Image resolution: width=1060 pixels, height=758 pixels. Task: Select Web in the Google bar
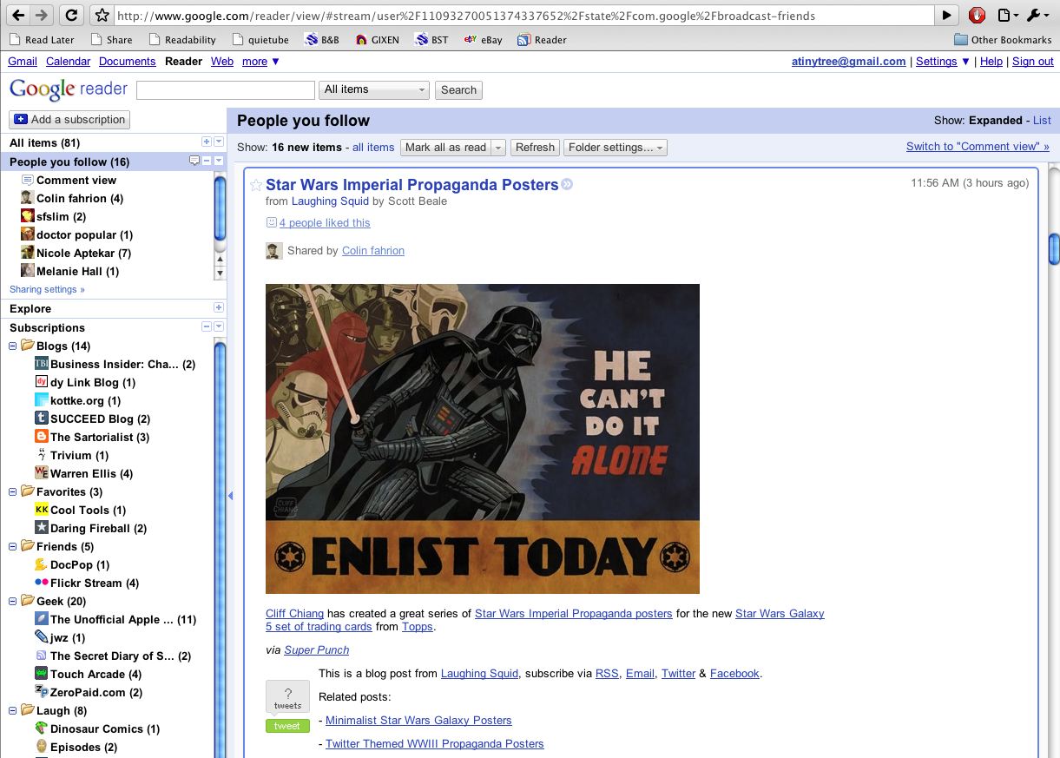click(222, 62)
